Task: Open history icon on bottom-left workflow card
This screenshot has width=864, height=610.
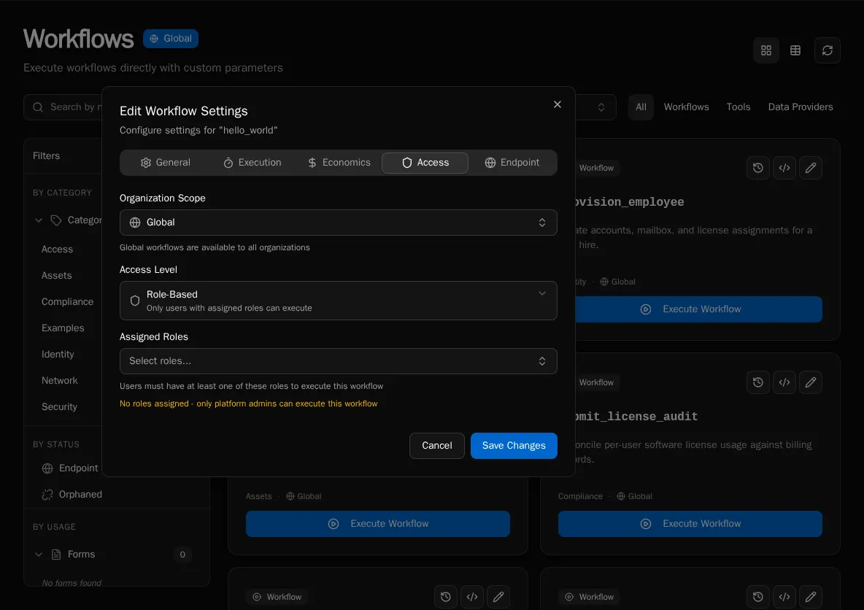Action: pyautogui.click(x=446, y=597)
